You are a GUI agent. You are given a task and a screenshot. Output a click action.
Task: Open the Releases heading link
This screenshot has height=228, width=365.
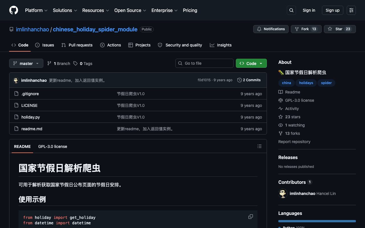(288, 157)
